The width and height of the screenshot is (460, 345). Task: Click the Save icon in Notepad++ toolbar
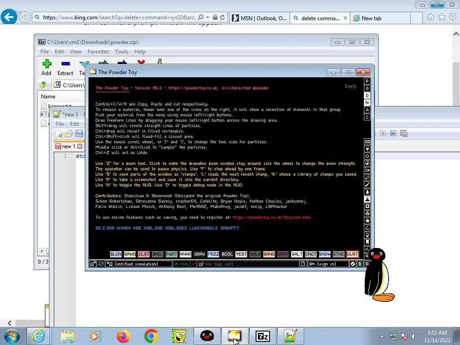79,134
